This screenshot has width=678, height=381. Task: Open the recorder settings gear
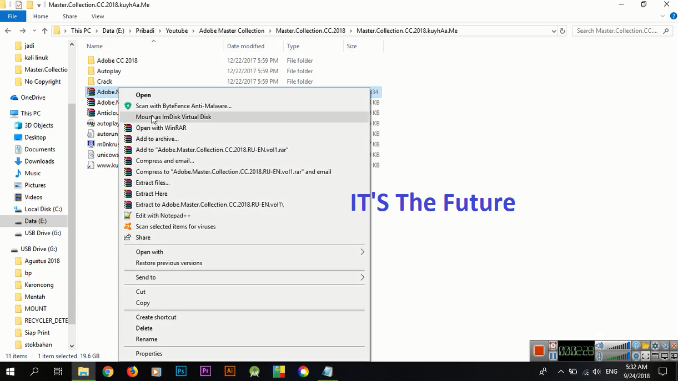pyautogui.click(x=655, y=346)
